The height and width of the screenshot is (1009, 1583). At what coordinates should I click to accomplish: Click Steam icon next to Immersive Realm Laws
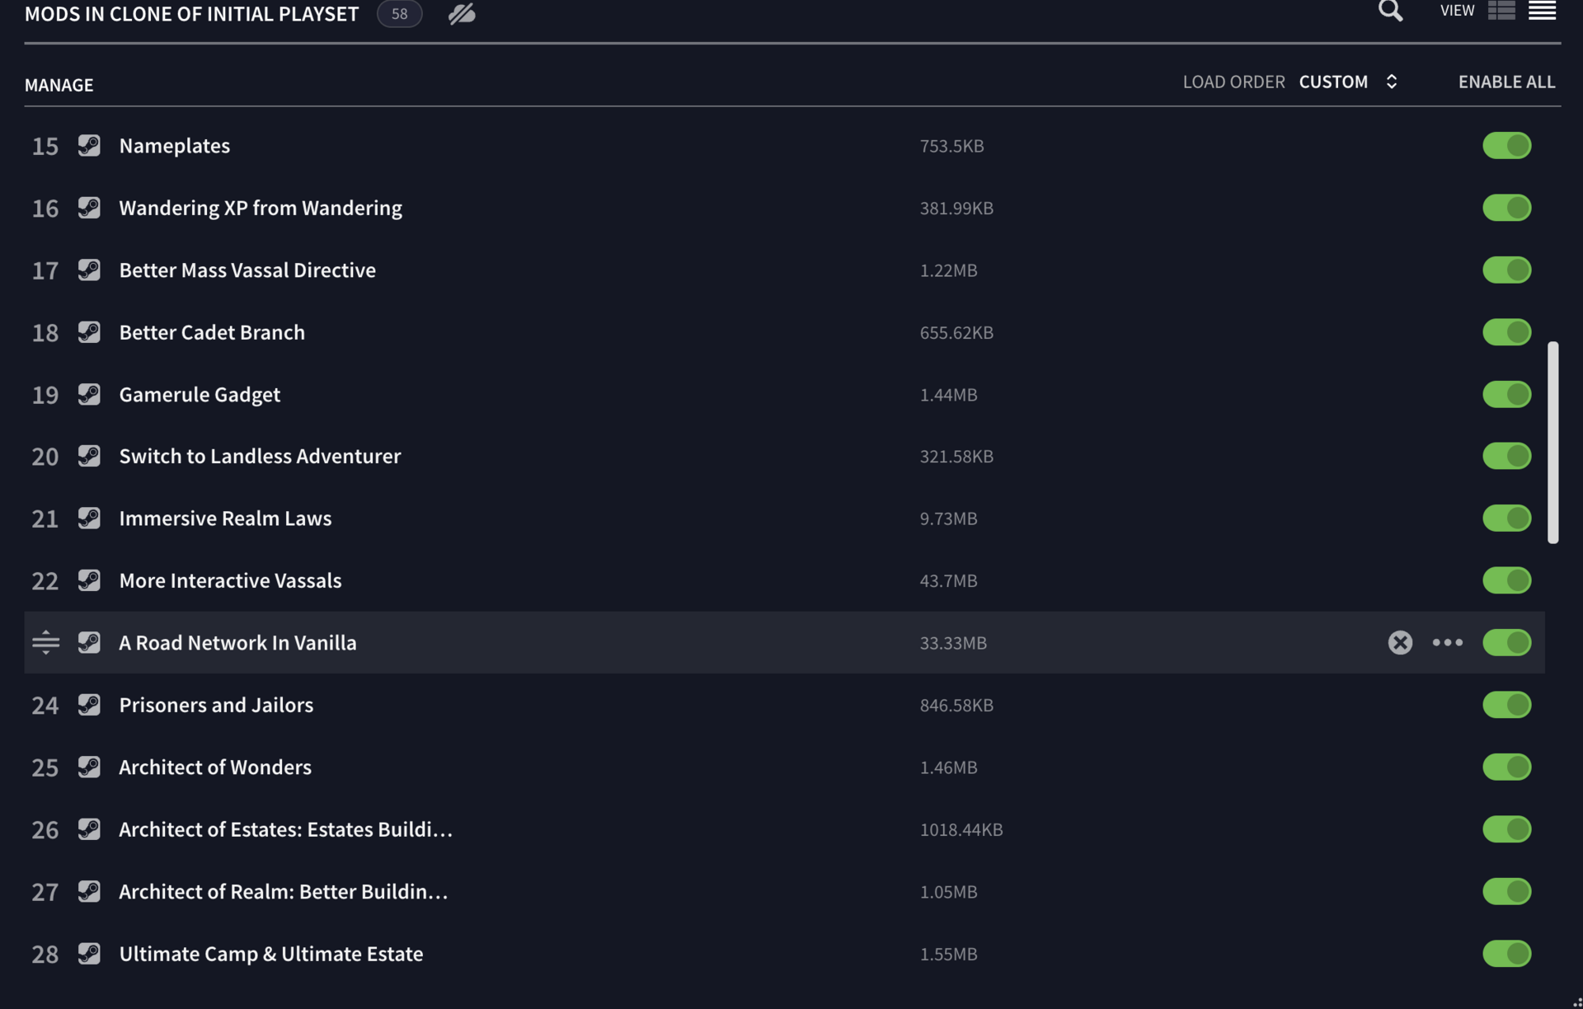pyautogui.click(x=89, y=518)
